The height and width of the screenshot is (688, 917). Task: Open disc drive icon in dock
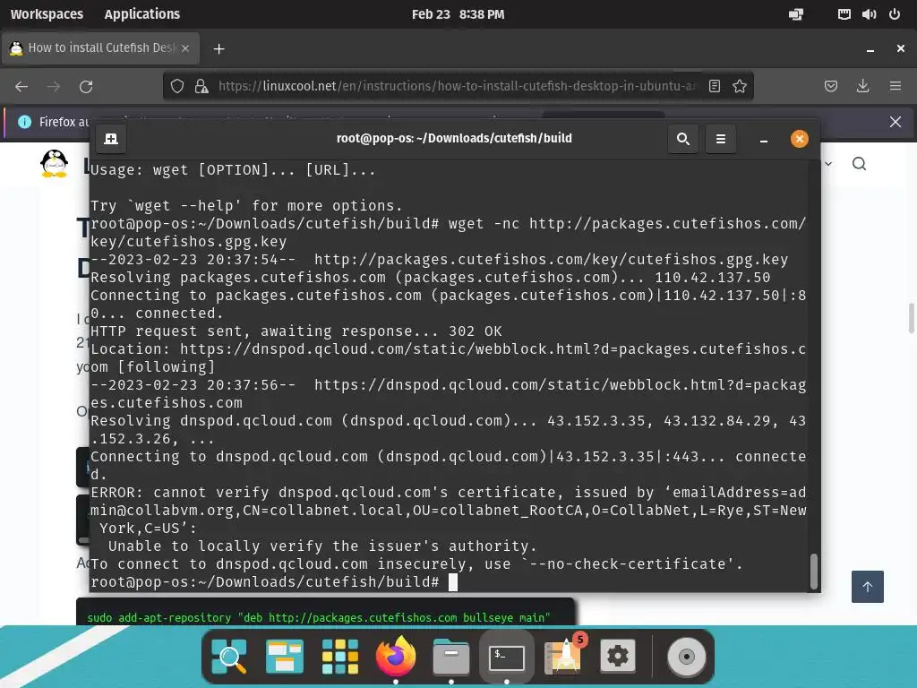tap(687, 657)
